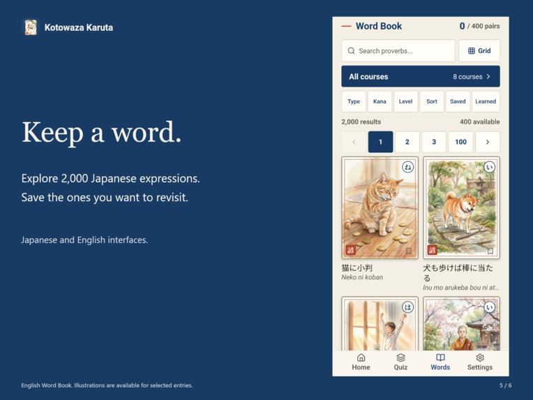
Task: Click the ね kana badge on cat card
Action: [407, 167]
